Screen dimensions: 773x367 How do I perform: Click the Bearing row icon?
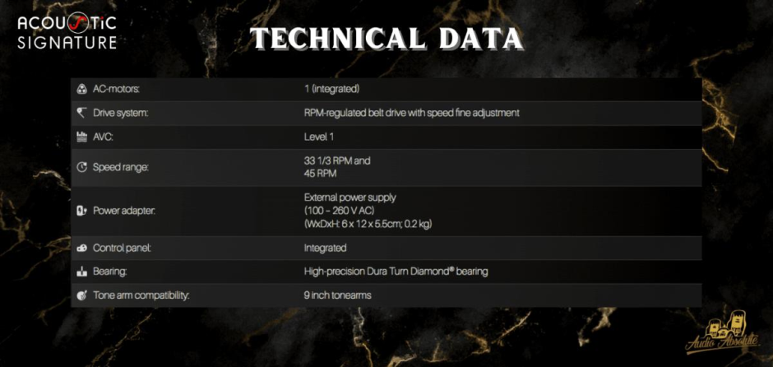point(81,271)
